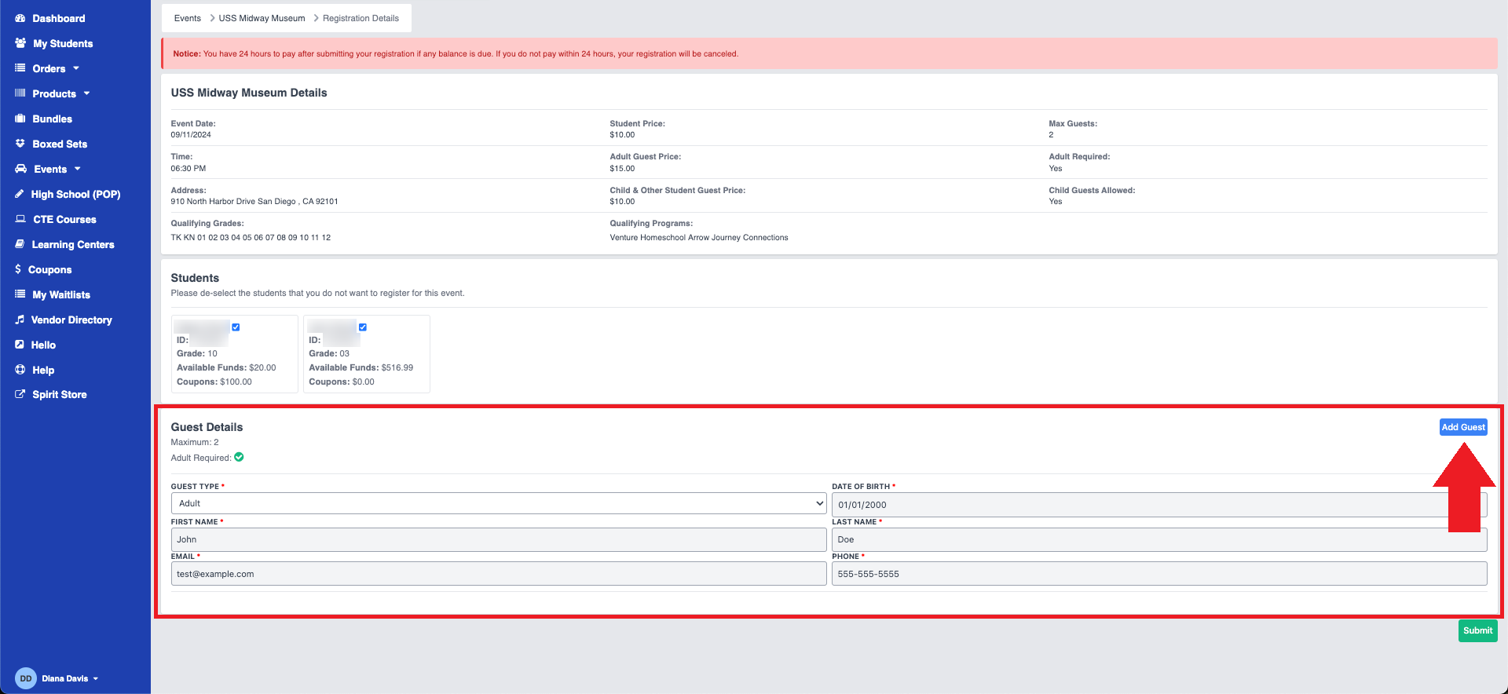View My Waitlists
1508x694 pixels.
click(x=61, y=294)
